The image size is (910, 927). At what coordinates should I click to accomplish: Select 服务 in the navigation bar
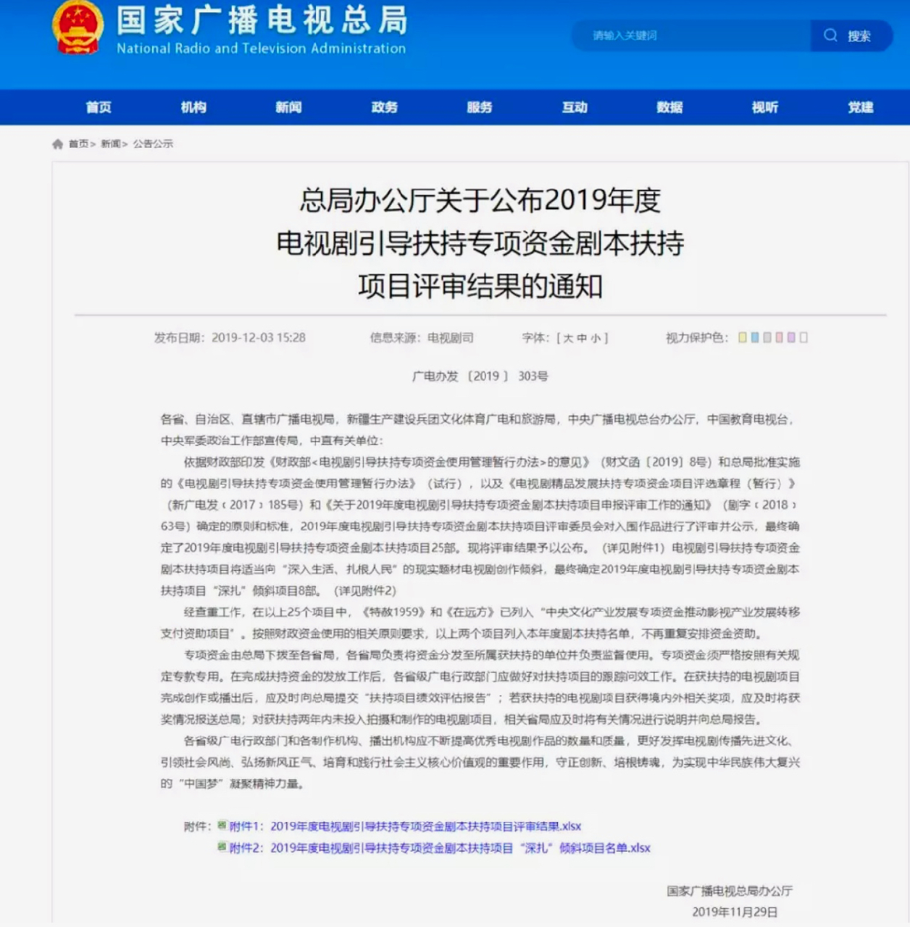479,107
